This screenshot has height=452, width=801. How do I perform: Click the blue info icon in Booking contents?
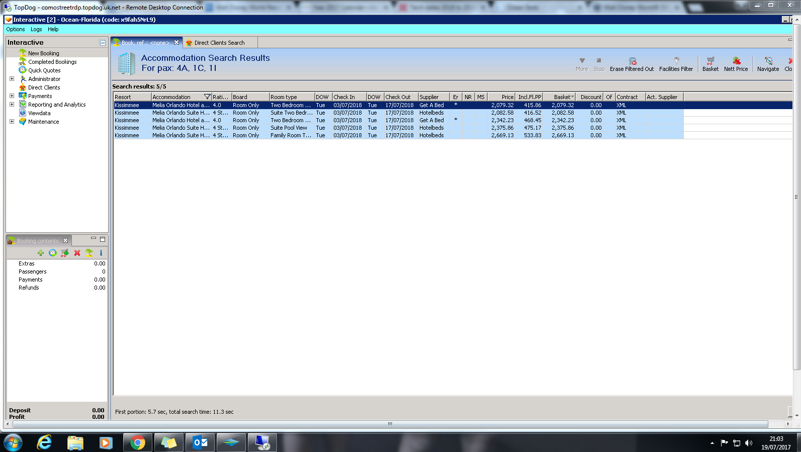(101, 253)
